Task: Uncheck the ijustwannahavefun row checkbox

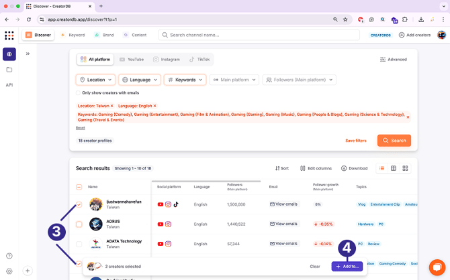Action: (x=79, y=204)
